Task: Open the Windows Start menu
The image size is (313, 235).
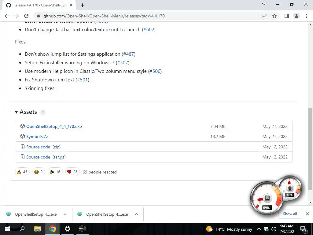Action: [x=7, y=229]
